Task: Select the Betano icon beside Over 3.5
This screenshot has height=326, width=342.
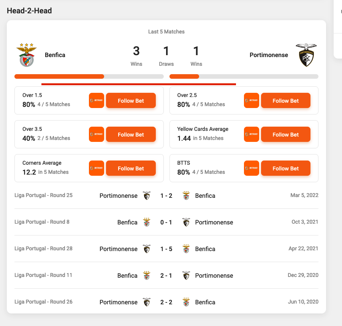Action: pos(96,134)
